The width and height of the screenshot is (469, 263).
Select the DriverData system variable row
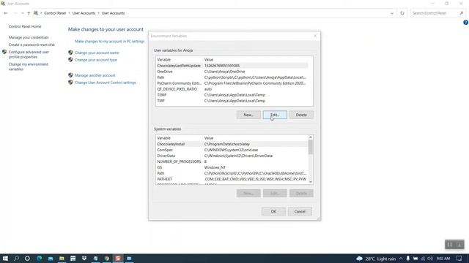tap(232, 156)
